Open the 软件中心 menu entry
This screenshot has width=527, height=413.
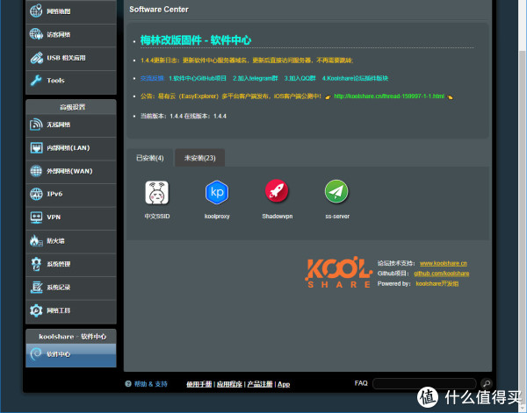click(x=71, y=354)
